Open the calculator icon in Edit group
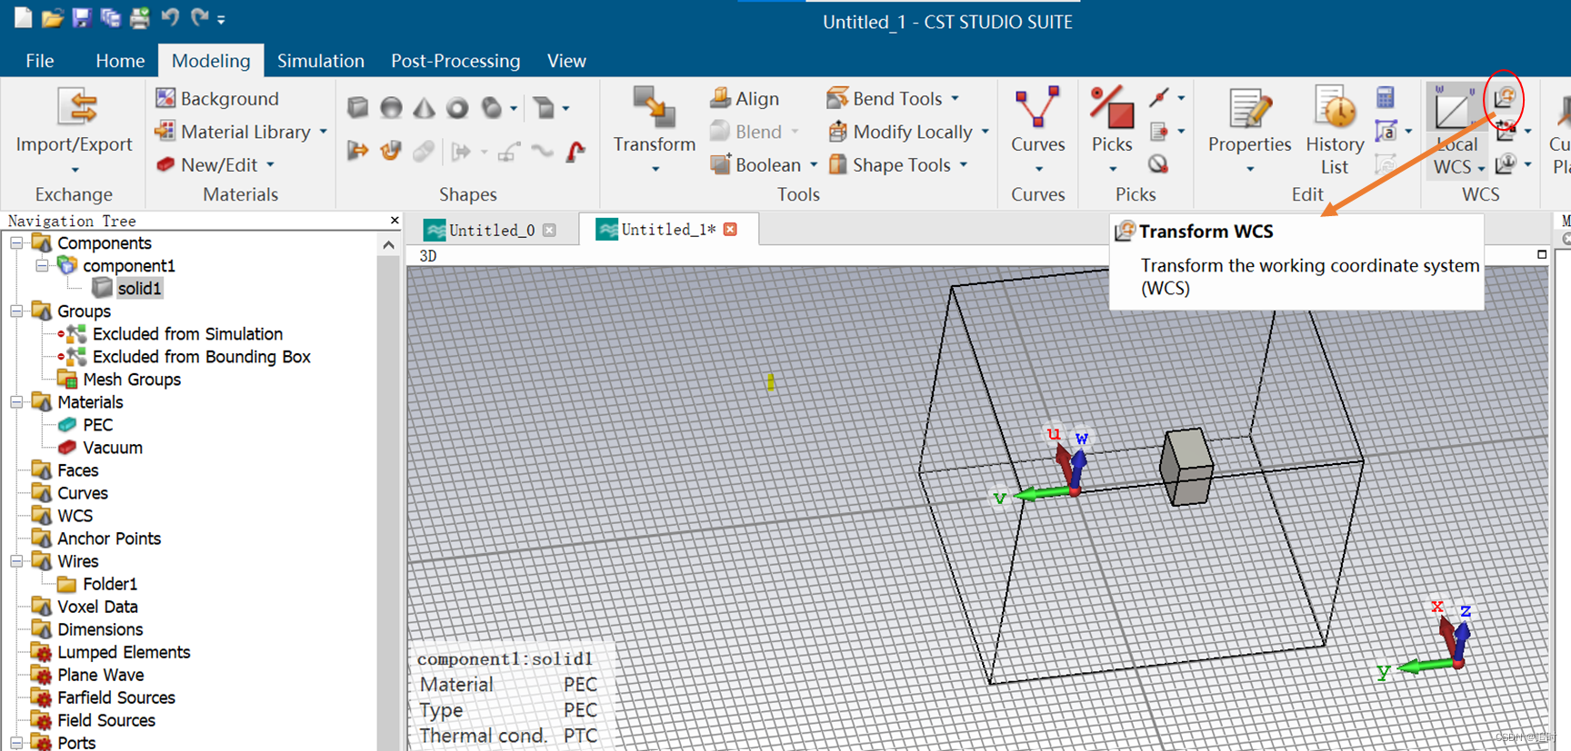The height and width of the screenshot is (751, 1571). pyautogui.click(x=1386, y=97)
